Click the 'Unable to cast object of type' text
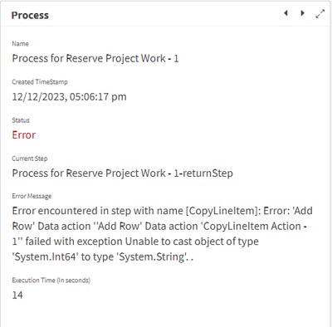 coord(192,242)
